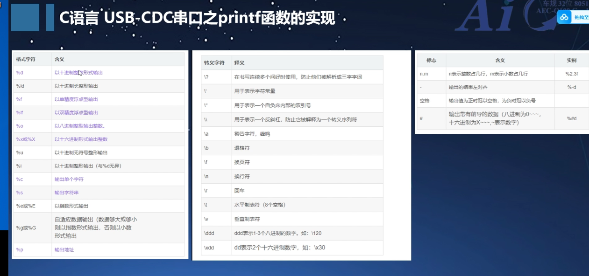The height and width of the screenshot is (276, 589).
Task: Click the 实例 column header
Action: [572, 61]
